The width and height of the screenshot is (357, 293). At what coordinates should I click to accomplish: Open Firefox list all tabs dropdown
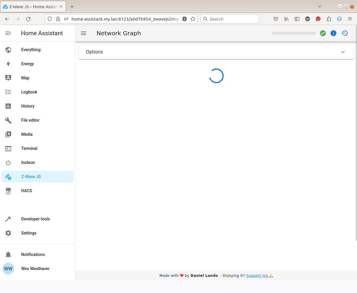[320, 6]
